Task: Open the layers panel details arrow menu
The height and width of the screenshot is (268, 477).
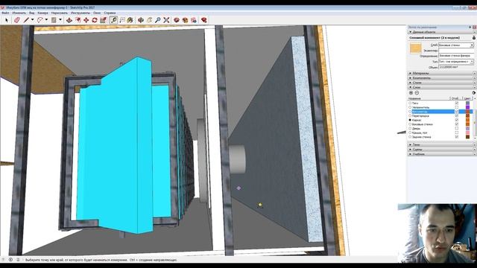Action: click(x=474, y=92)
